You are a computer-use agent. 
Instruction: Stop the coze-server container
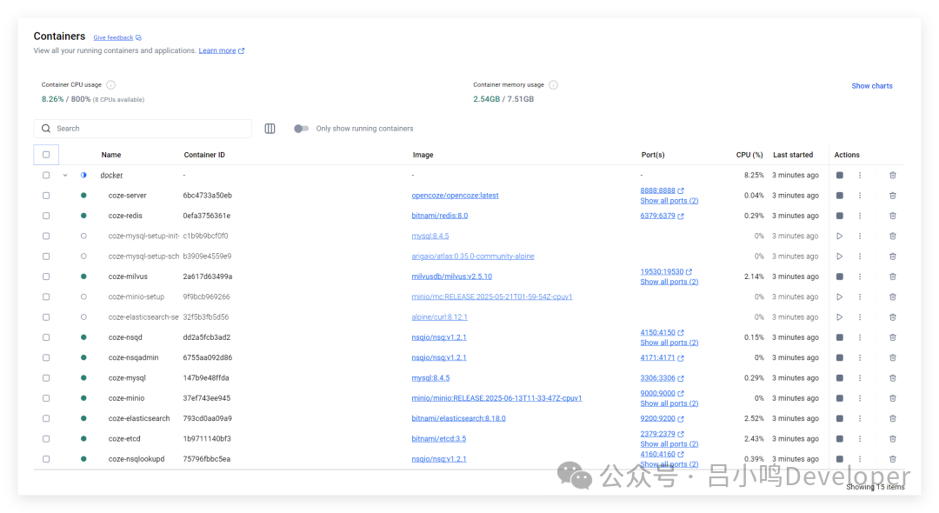click(x=840, y=196)
